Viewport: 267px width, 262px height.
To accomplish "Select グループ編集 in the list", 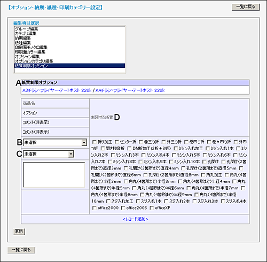I will (26, 29).
